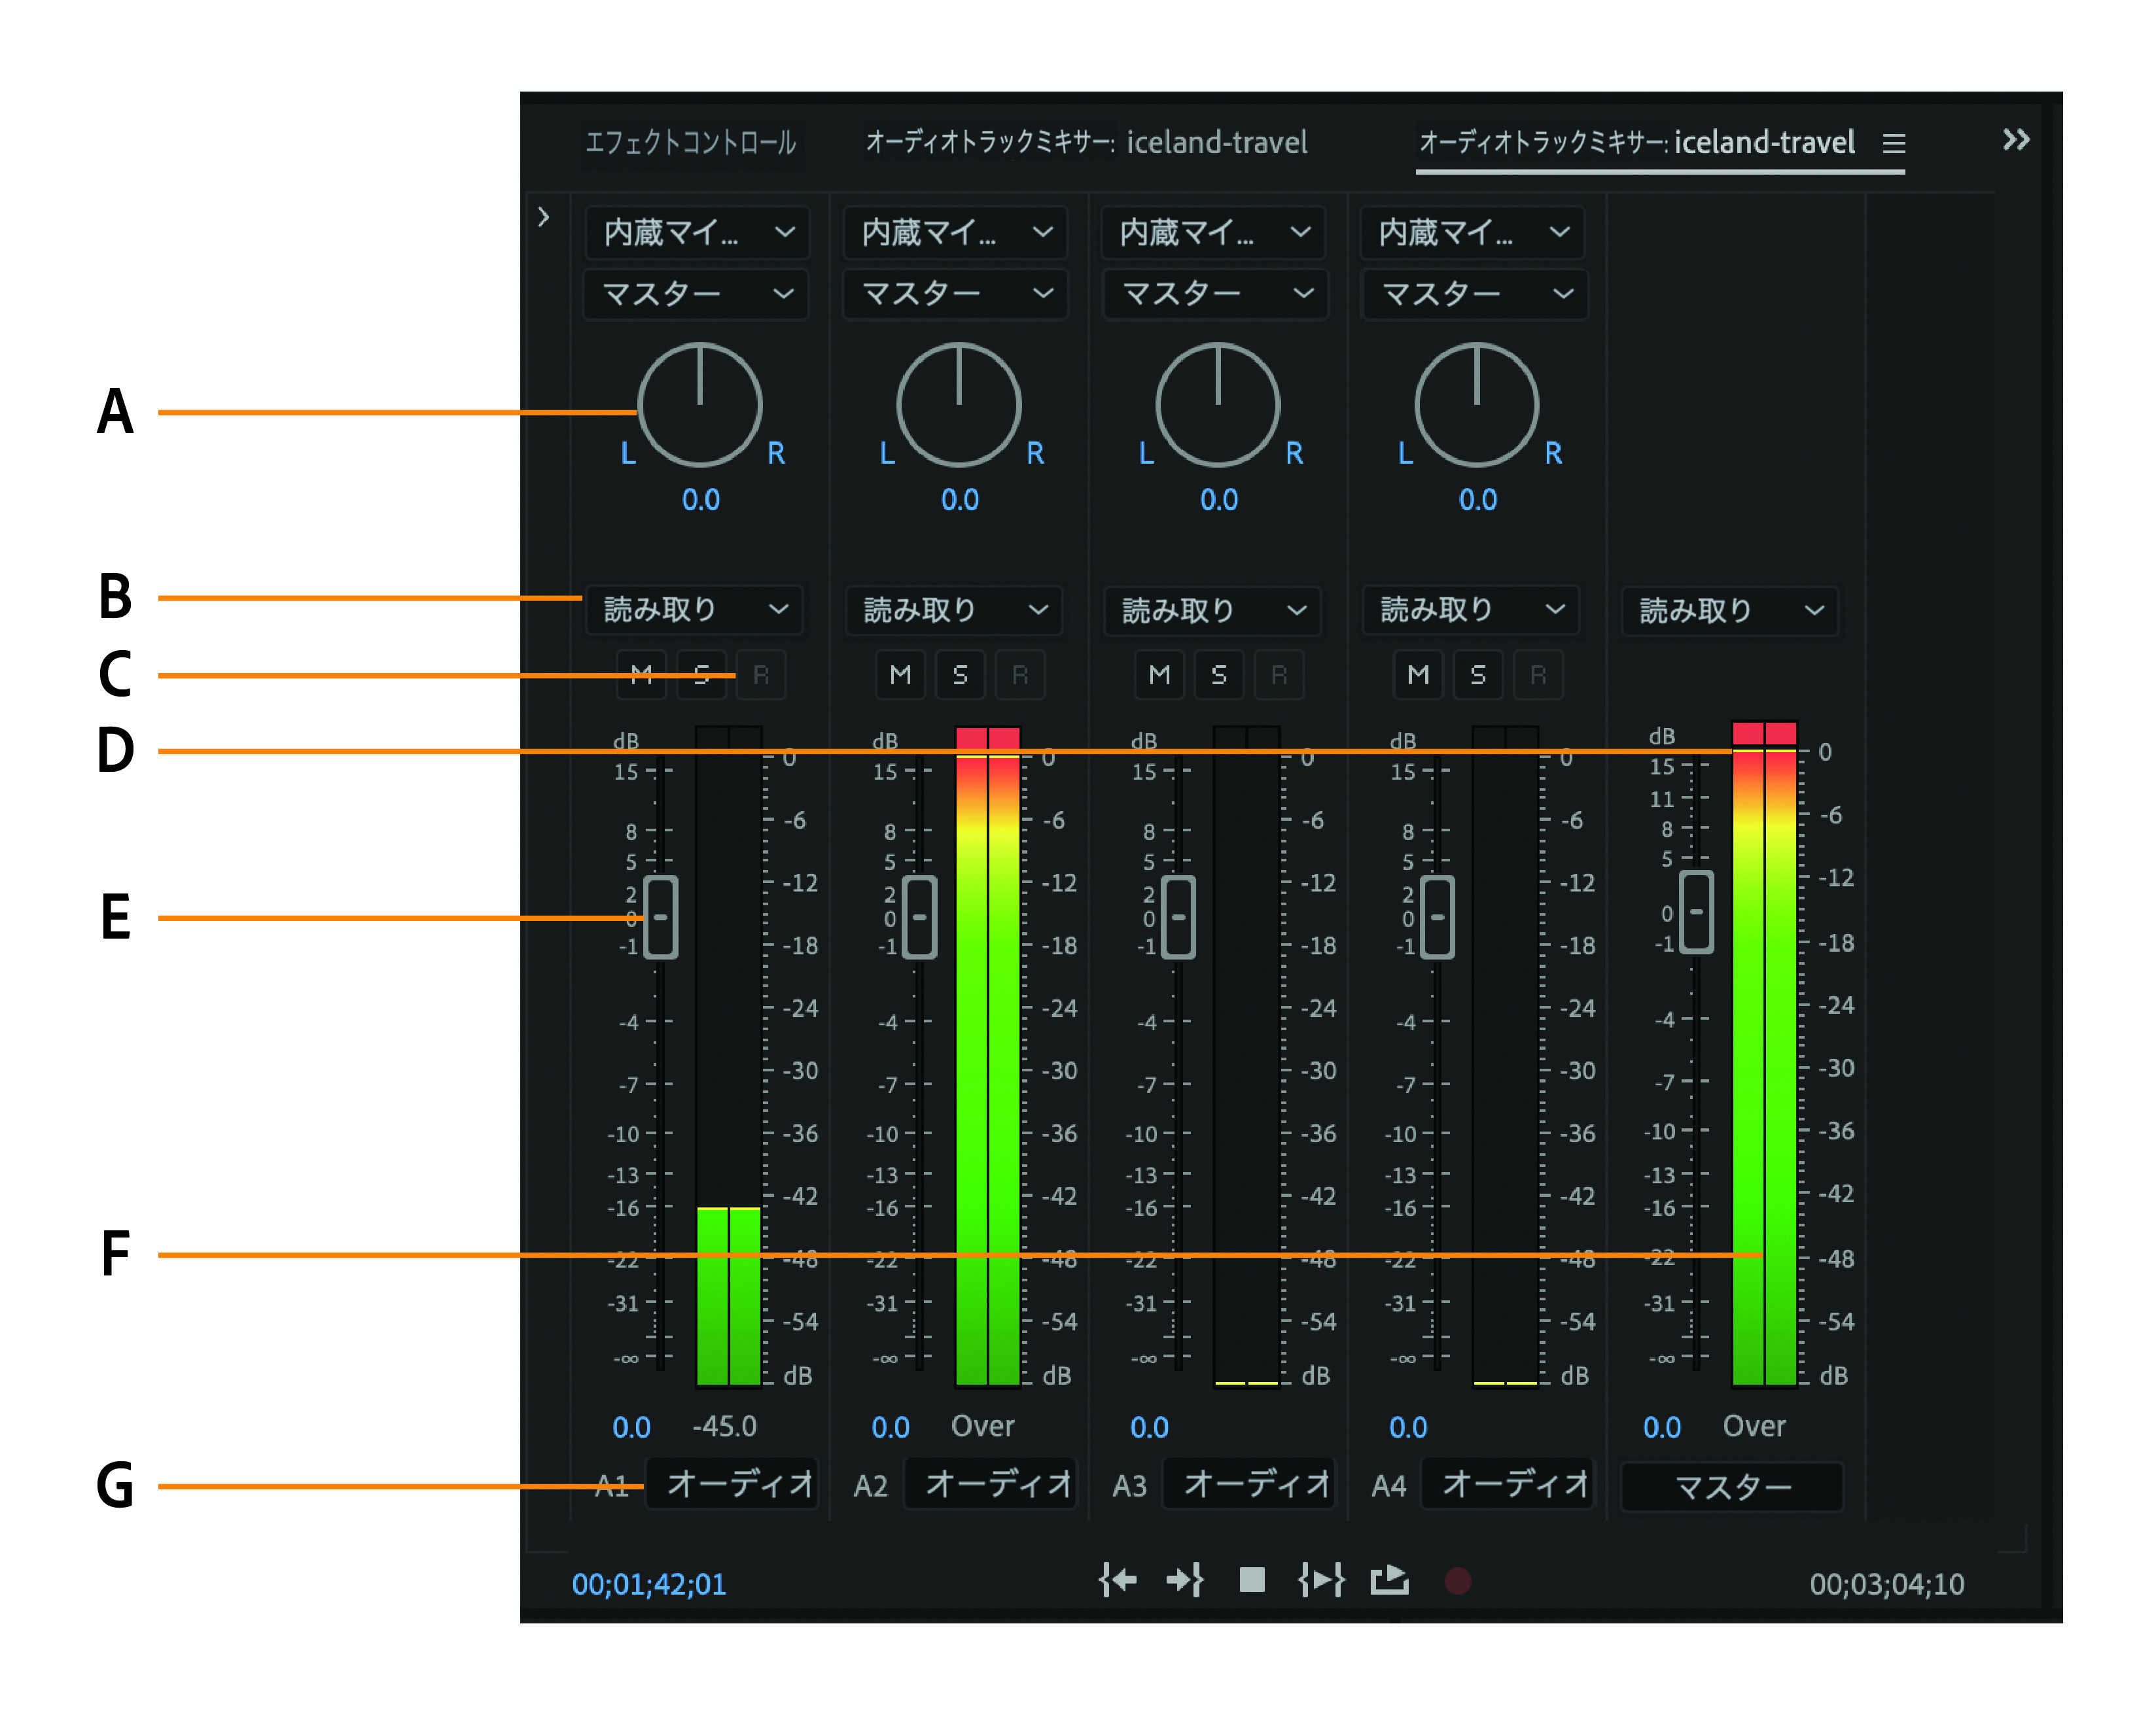
Task: Click the A3 pan balance knob
Action: click(1218, 405)
